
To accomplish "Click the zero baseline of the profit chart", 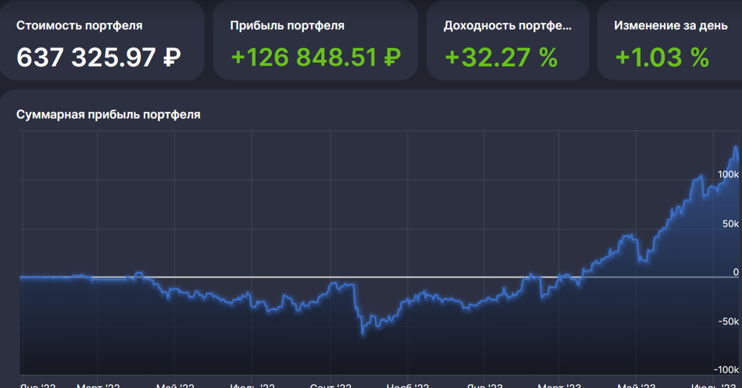I will (x=380, y=277).
